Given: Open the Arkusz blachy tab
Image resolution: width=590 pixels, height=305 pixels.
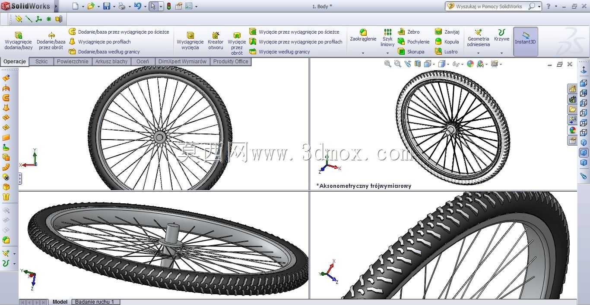Looking at the screenshot, I should (111, 62).
